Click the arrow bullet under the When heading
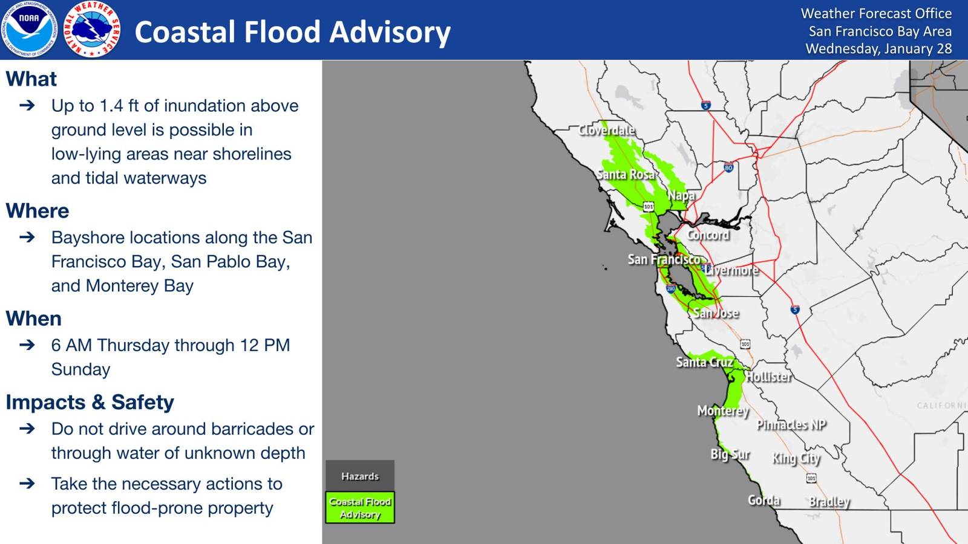This screenshot has height=544, width=968. click(27, 345)
